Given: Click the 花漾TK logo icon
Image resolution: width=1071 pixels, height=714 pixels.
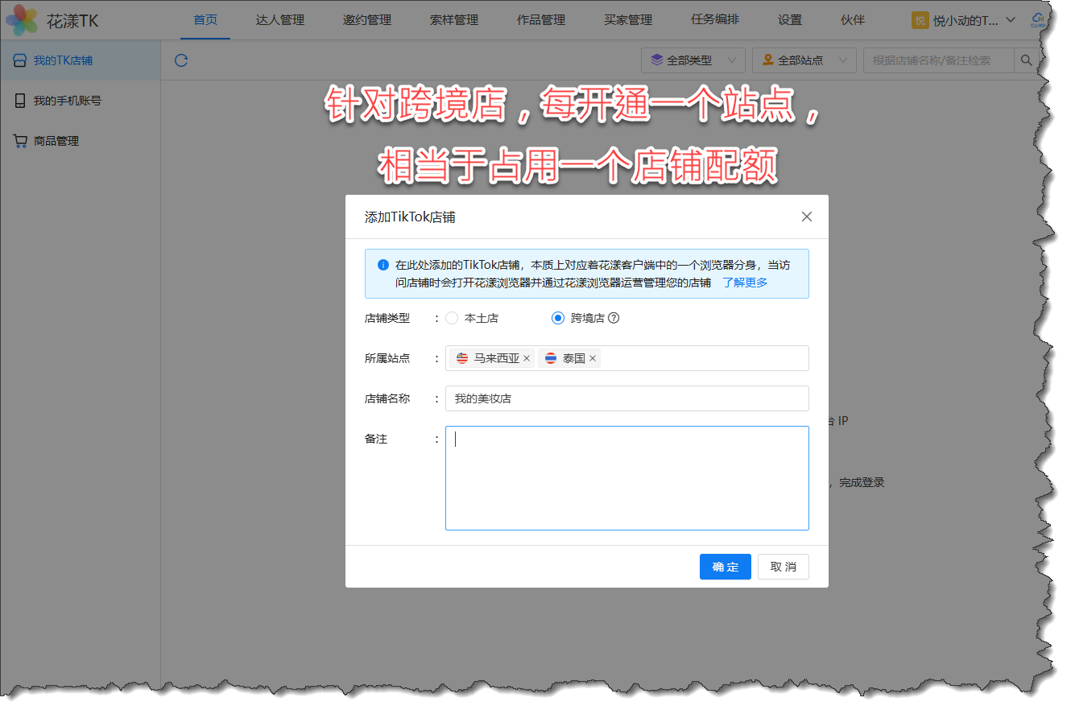Looking at the screenshot, I should click(21, 20).
